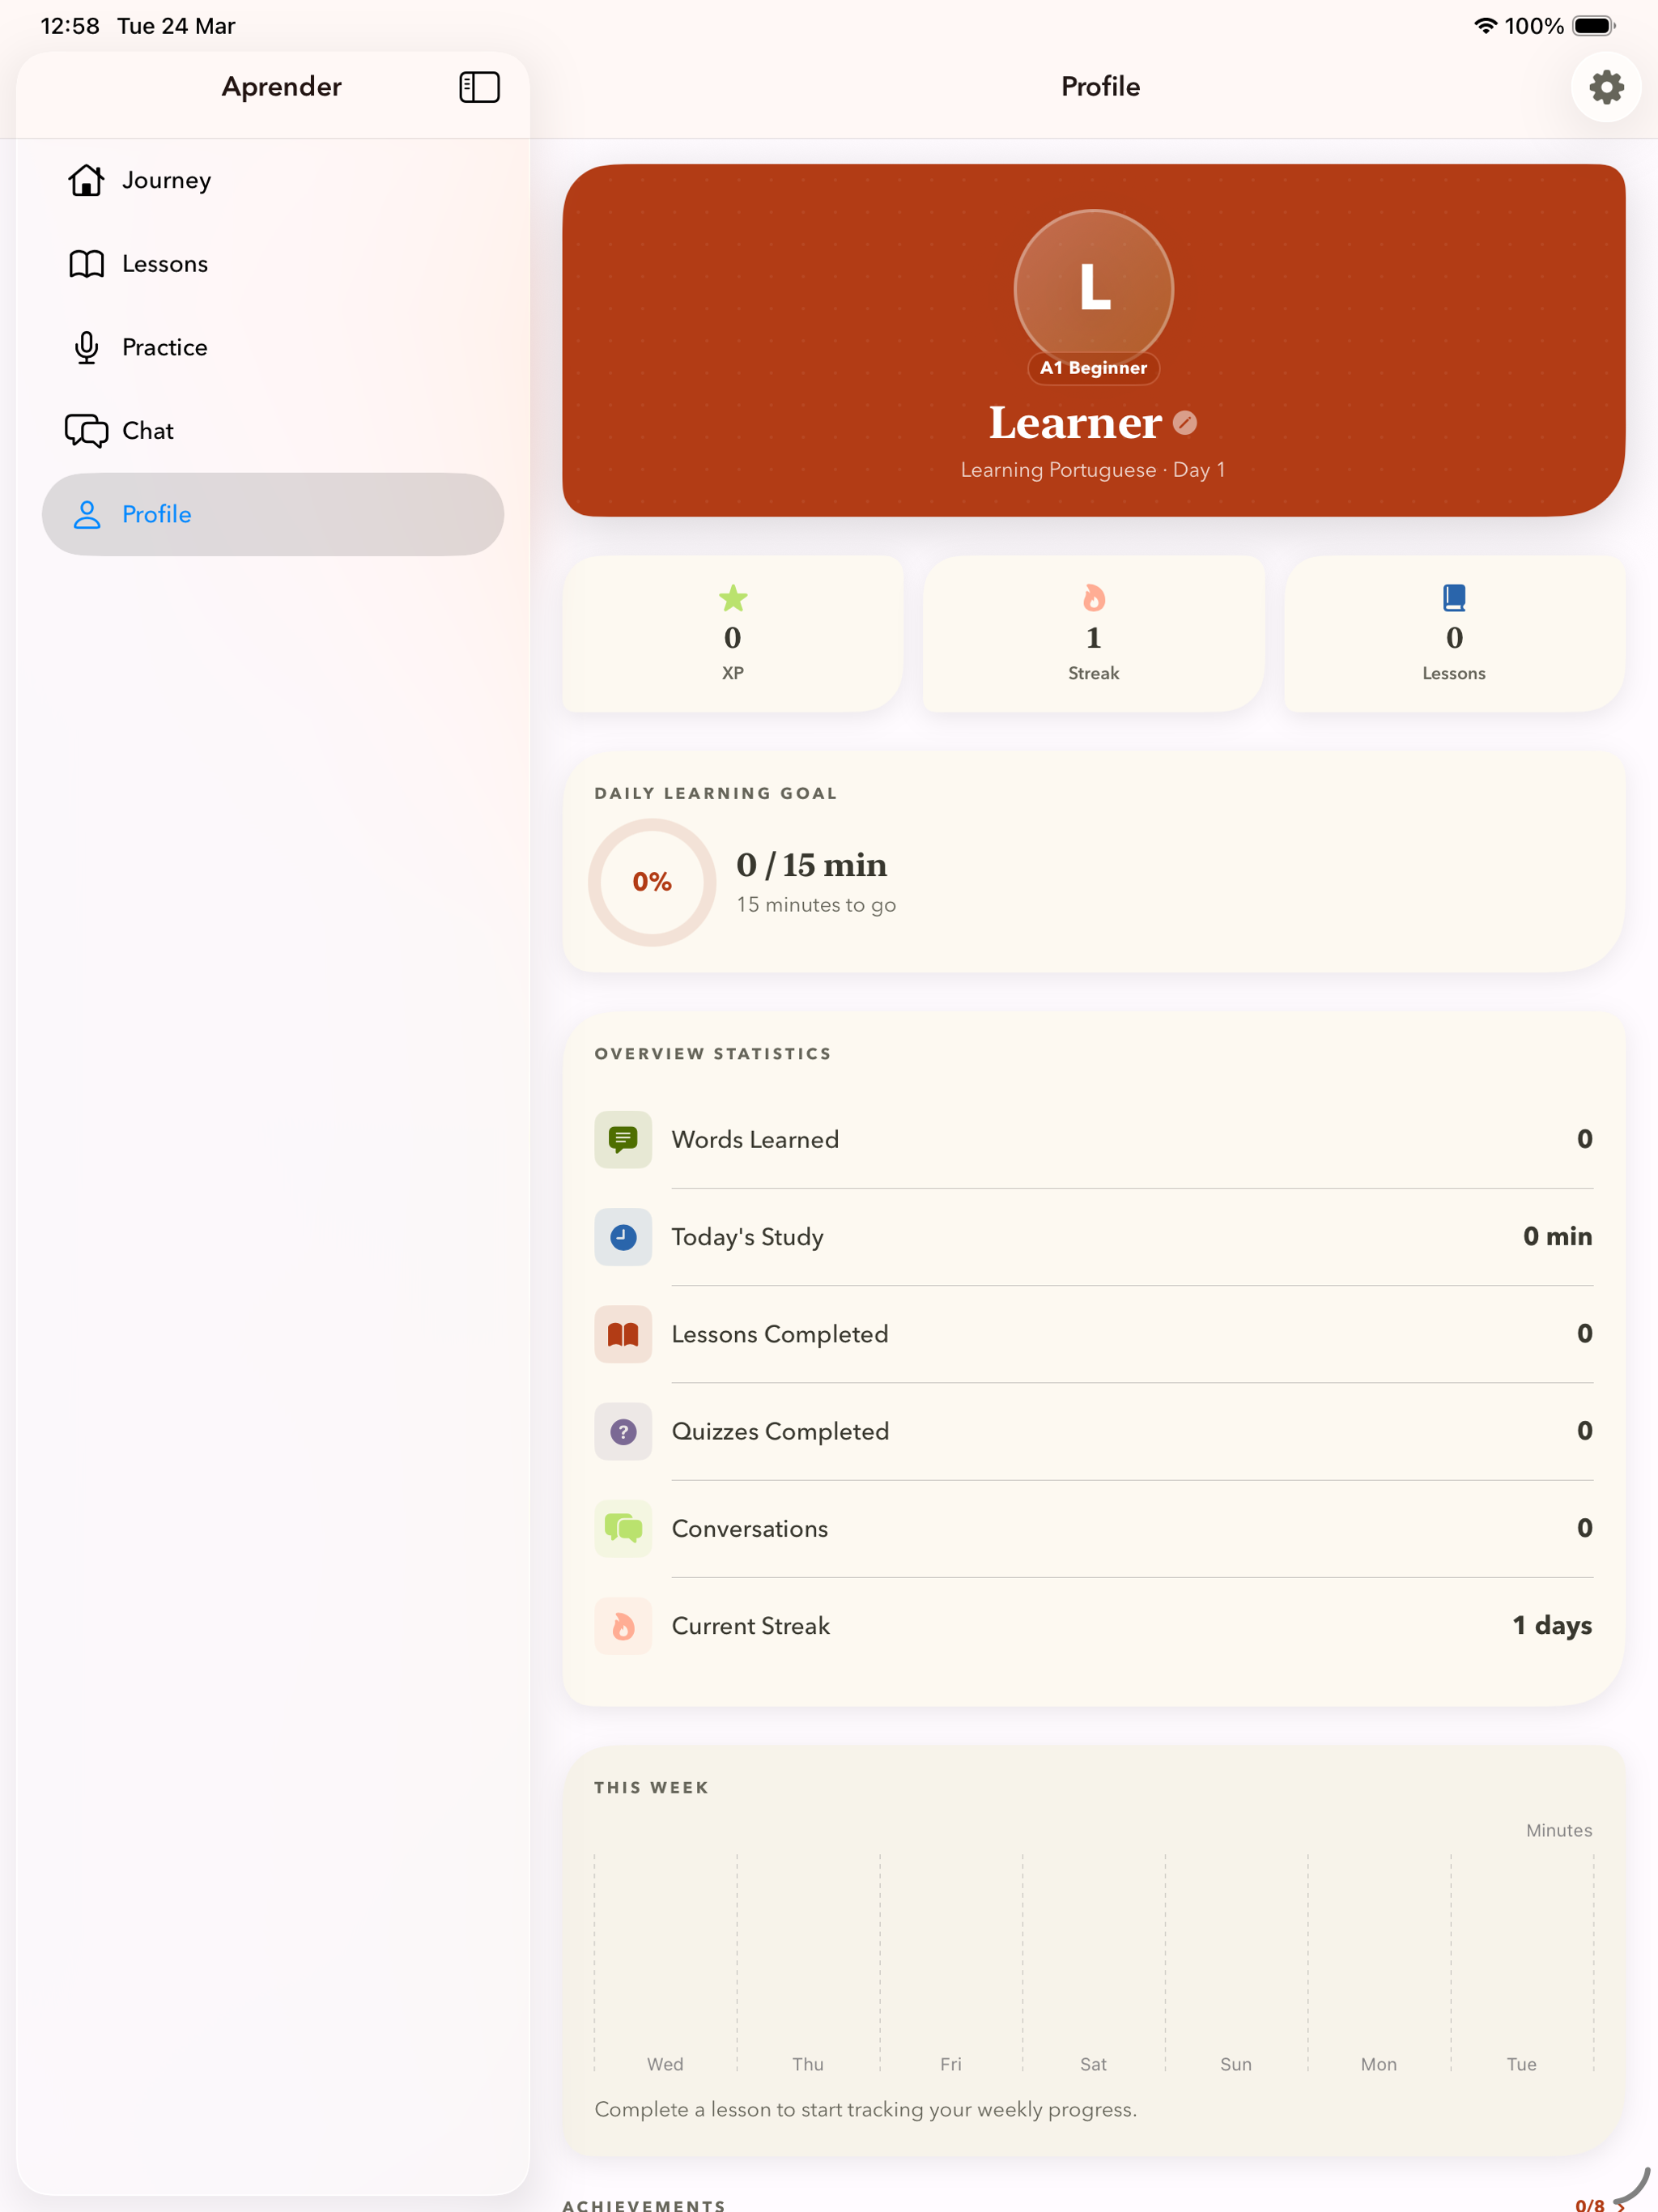
Task: Tap 'Learning Portuguese · Day 1' subtitle
Action: pos(1093,470)
